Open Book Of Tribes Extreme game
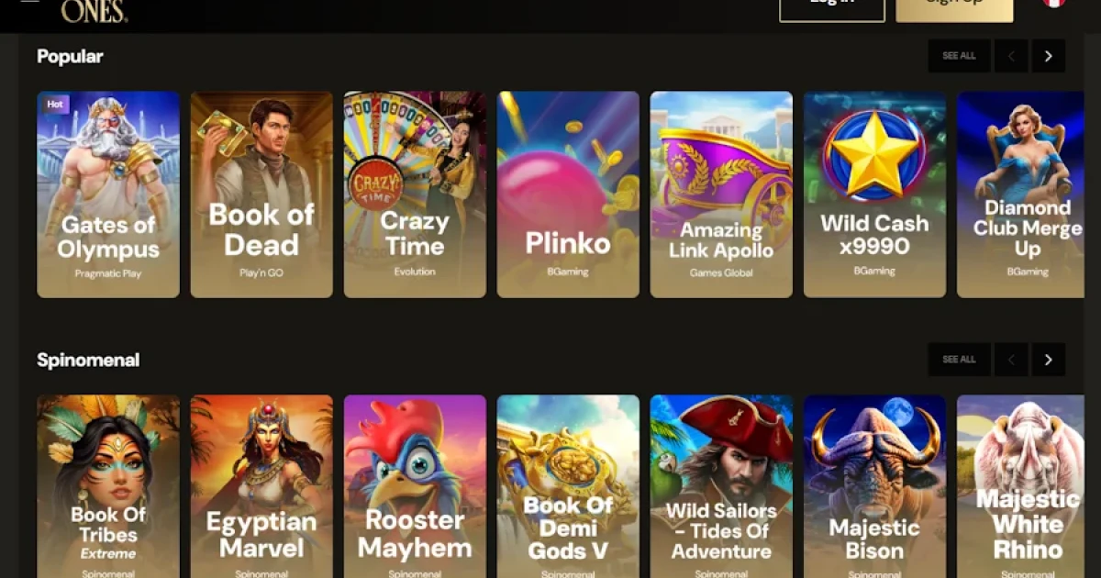This screenshot has height=578, width=1101. [x=108, y=486]
